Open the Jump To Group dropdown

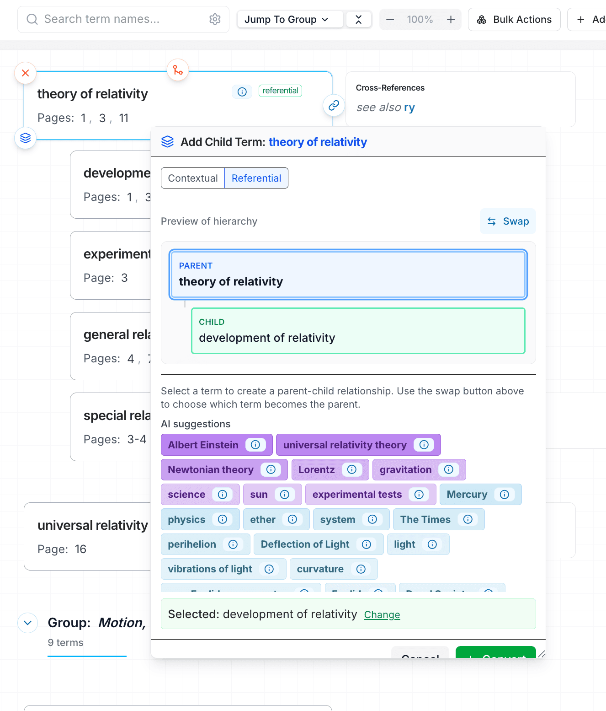(x=290, y=19)
